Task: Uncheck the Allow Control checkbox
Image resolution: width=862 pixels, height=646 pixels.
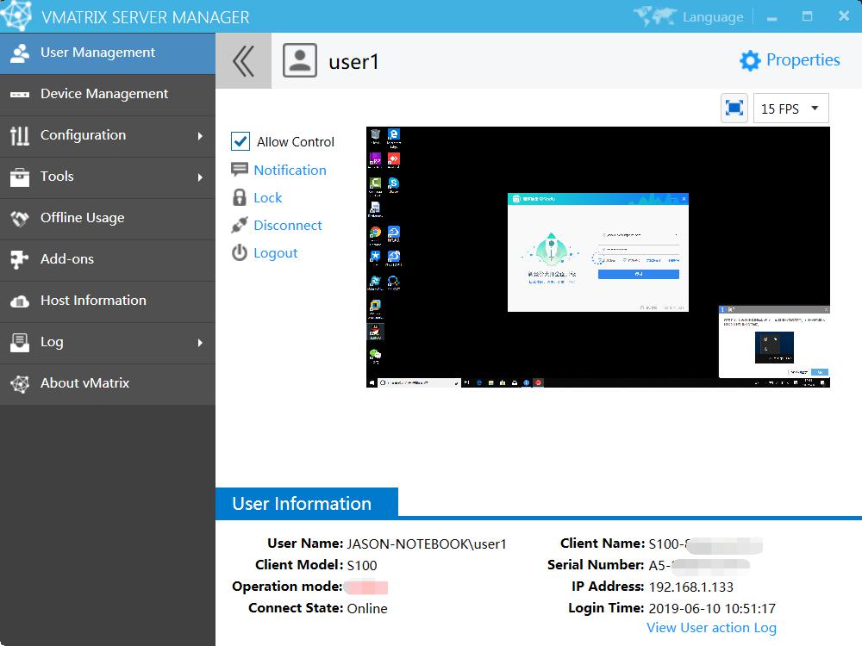Action: click(x=240, y=141)
